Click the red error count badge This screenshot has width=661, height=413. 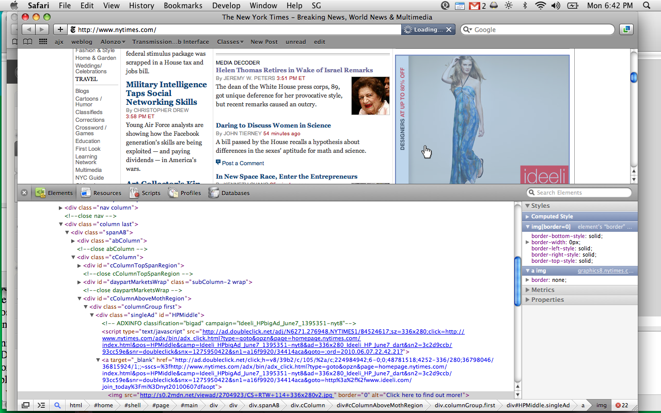(622, 405)
